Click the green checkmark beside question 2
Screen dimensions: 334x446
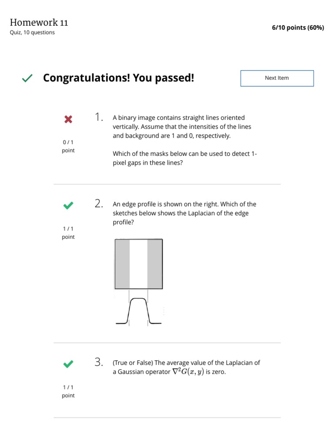pos(68,206)
